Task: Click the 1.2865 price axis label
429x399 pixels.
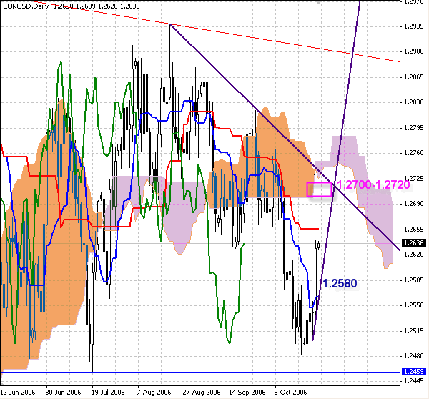Action: [x=414, y=77]
